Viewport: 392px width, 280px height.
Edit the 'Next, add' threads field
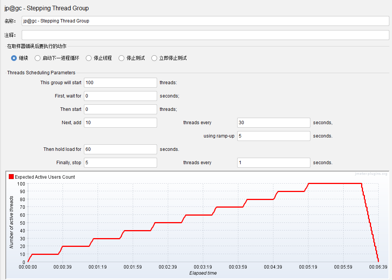tap(120, 123)
